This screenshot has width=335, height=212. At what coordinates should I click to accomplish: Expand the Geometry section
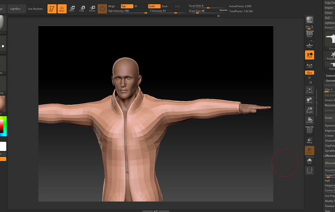(x=330, y=81)
